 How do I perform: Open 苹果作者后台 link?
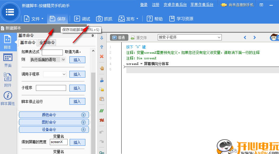click(202, 5)
